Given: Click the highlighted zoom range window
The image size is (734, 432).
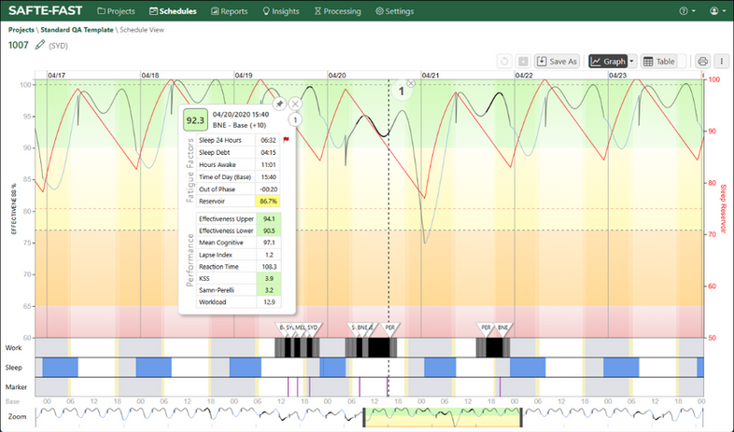Looking at the screenshot, I should pos(443,417).
